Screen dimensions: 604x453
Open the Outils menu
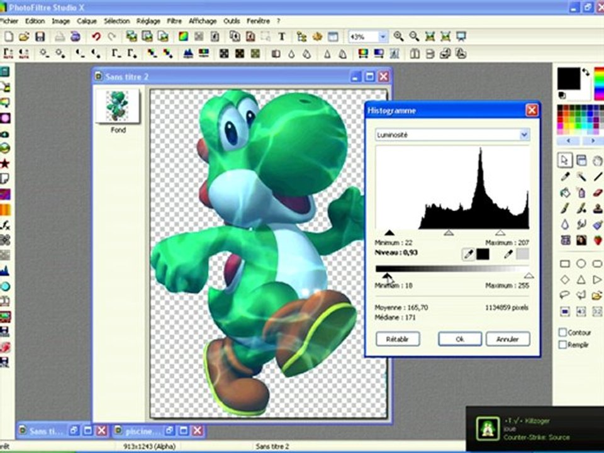coord(232,21)
